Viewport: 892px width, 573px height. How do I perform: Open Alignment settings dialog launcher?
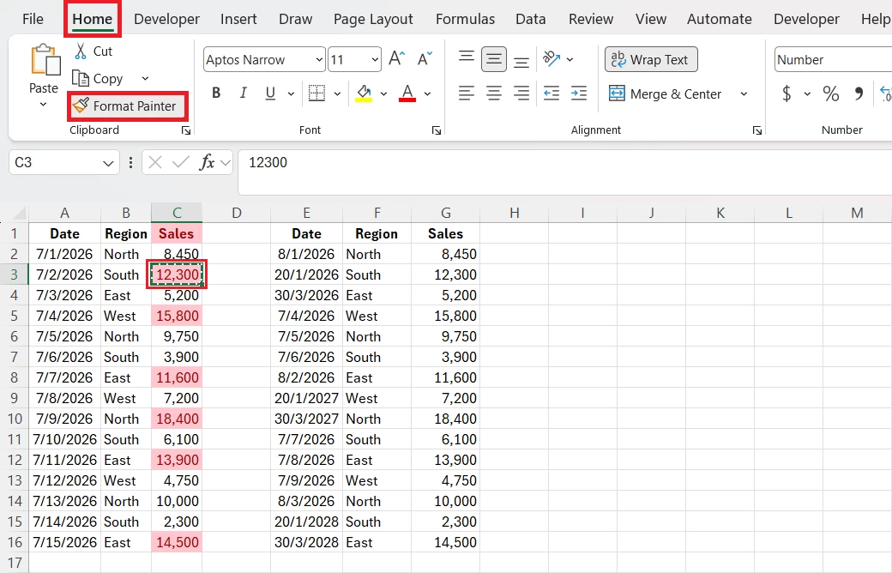(x=756, y=130)
